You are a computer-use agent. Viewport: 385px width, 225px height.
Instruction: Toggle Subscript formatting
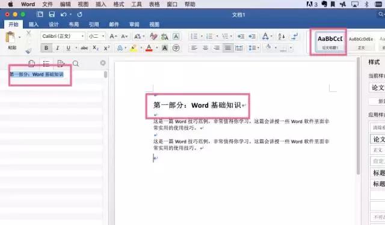tap(96, 48)
